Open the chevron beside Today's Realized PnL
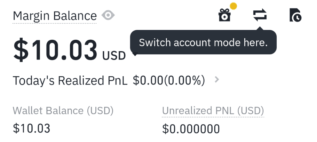The image size is (317, 142). coord(217,80)
